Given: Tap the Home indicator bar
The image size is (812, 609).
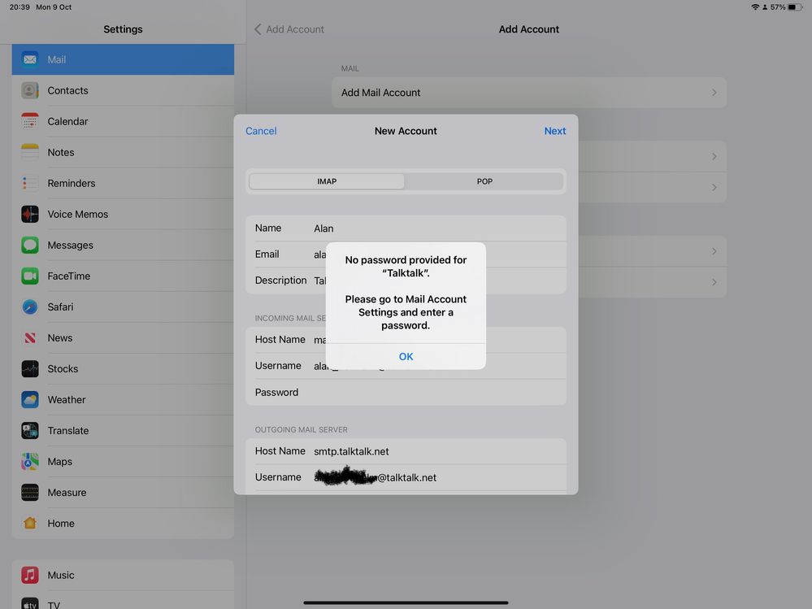Looking at the screenshot, I should 406,602.
